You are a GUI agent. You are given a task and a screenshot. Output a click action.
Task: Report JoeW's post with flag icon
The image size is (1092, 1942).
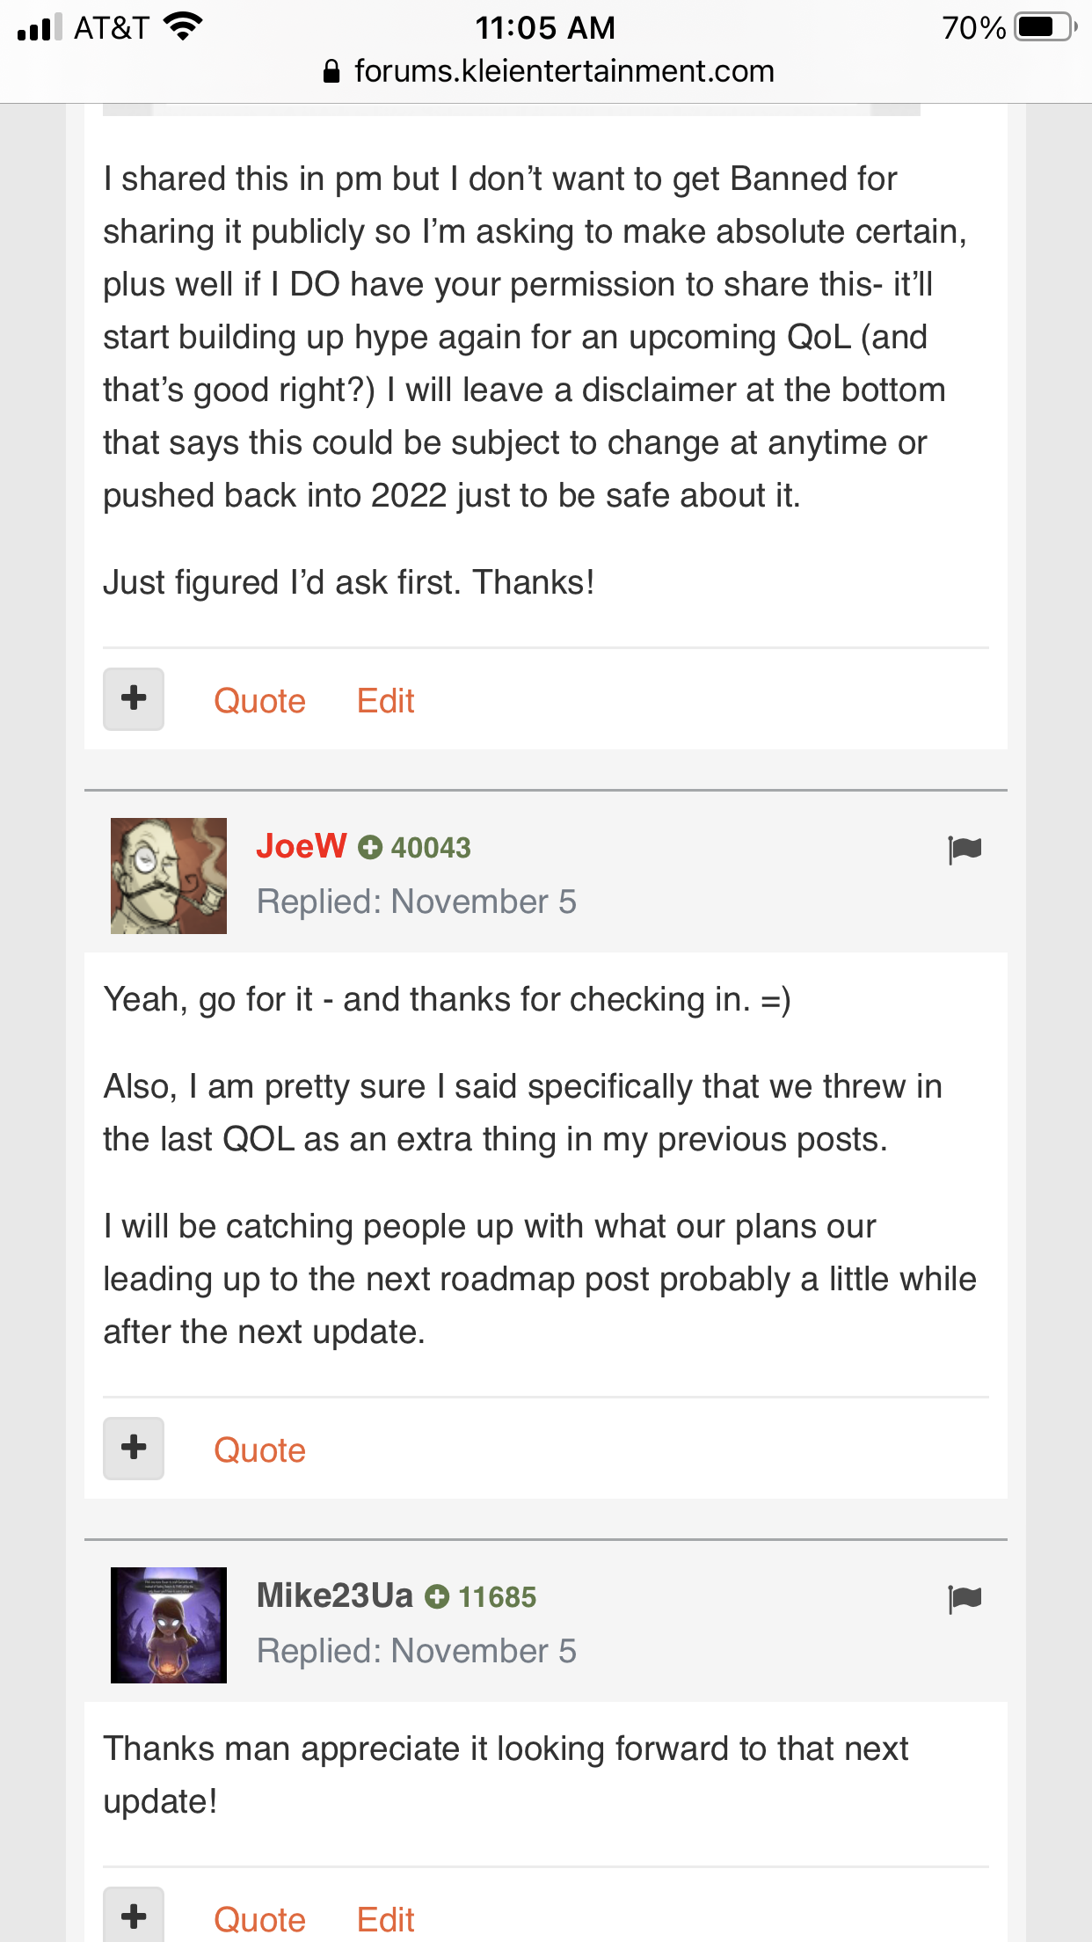click(965, 850)
